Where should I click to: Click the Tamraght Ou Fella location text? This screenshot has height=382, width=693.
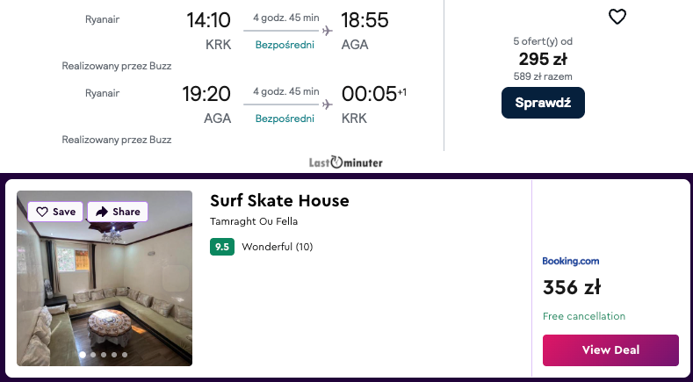(x=253, y=221)
